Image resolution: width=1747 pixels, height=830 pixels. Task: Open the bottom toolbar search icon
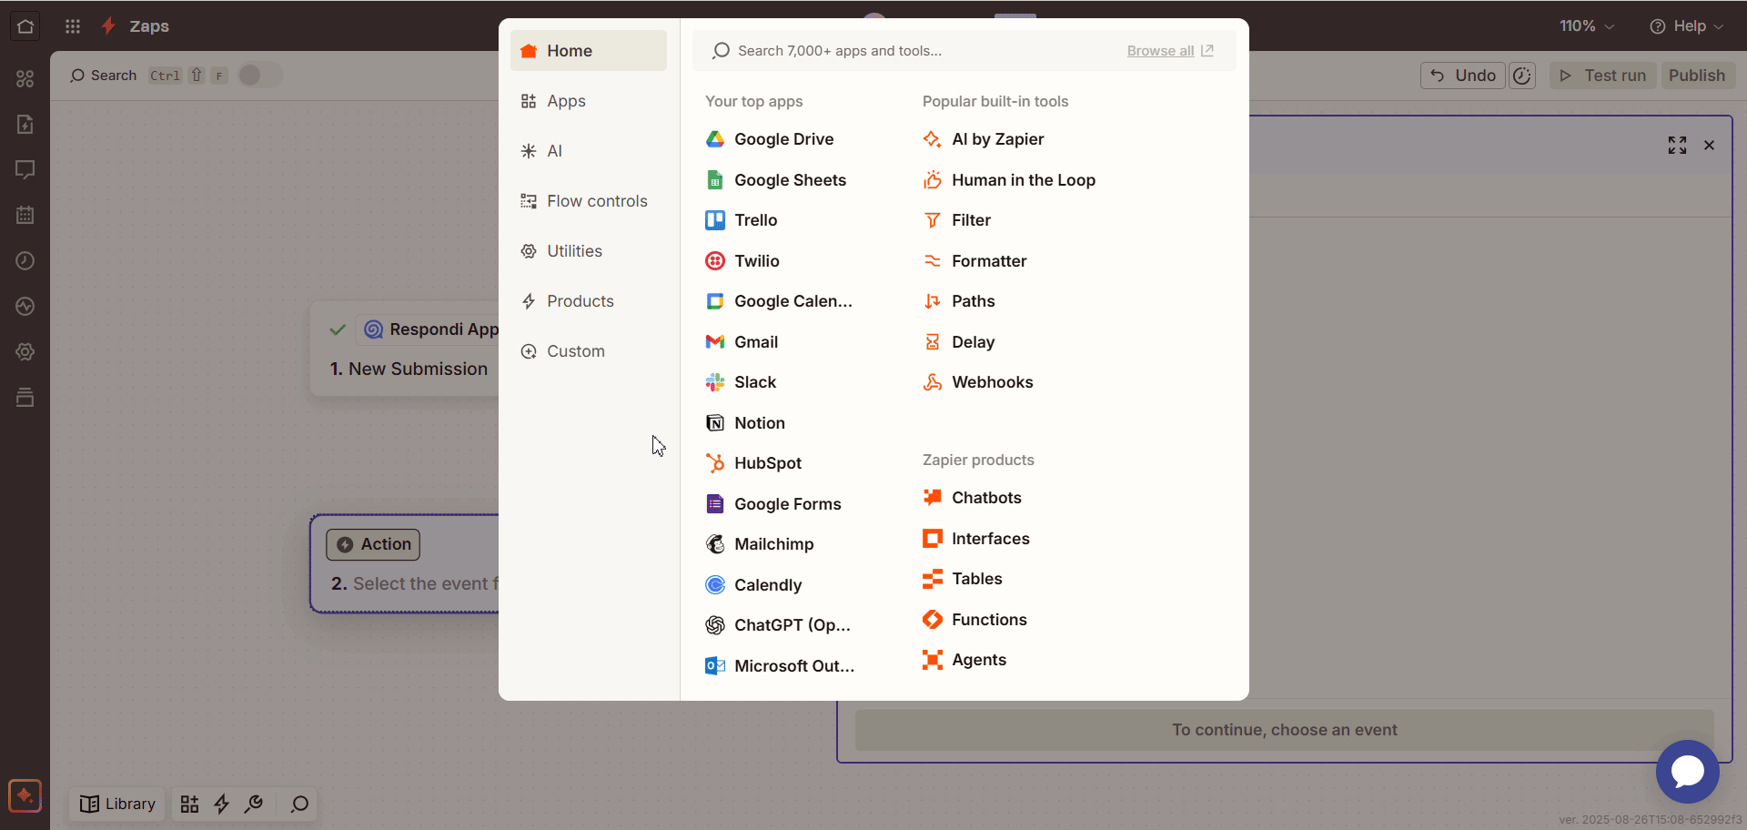click(299, 805)
